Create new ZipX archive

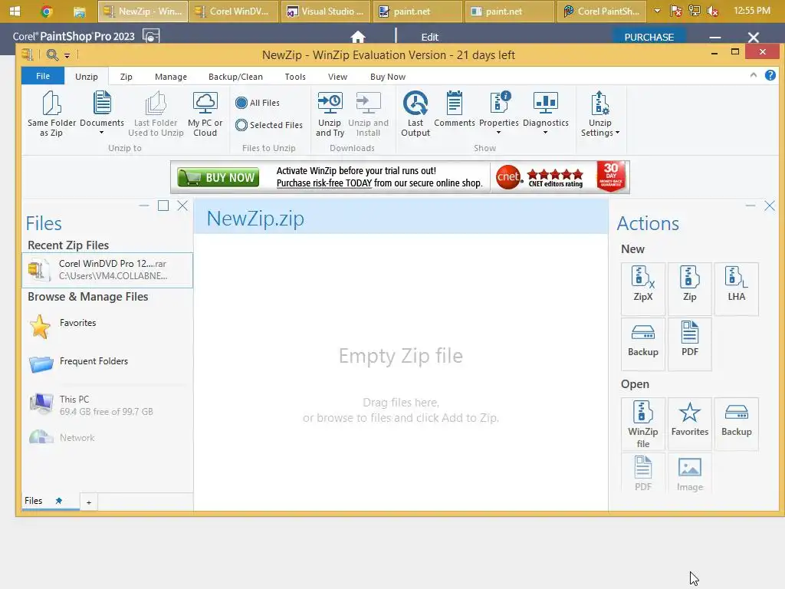click(643, 288)
